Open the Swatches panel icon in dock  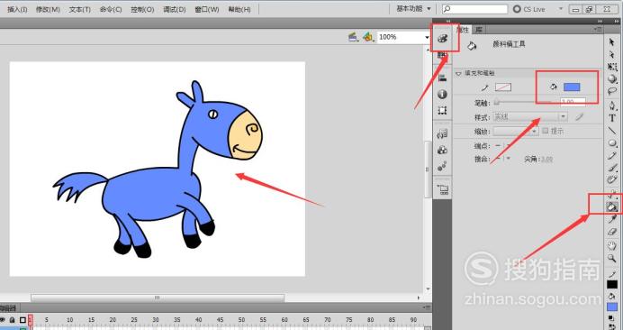442,55
